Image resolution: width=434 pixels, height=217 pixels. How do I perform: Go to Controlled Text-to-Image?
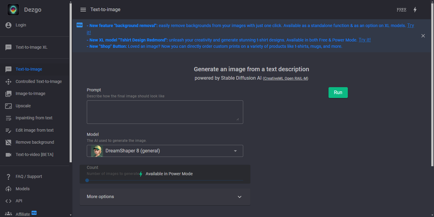pyautogui.click(x=39, y=81)
